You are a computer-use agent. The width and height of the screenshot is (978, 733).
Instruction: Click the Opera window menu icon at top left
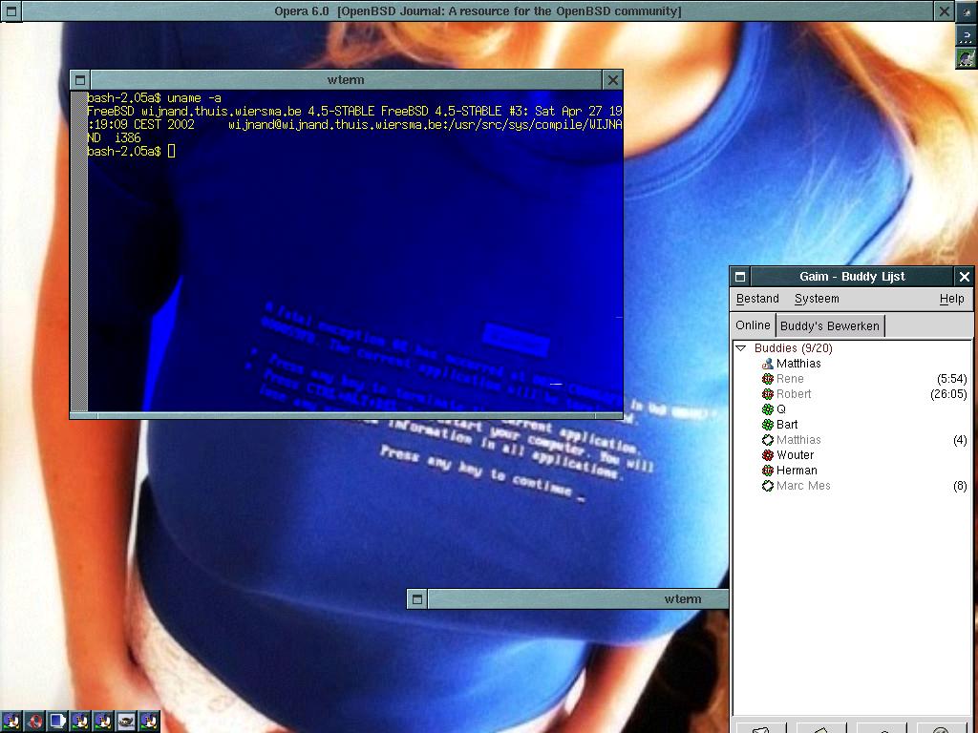click(x=11, y=11)
